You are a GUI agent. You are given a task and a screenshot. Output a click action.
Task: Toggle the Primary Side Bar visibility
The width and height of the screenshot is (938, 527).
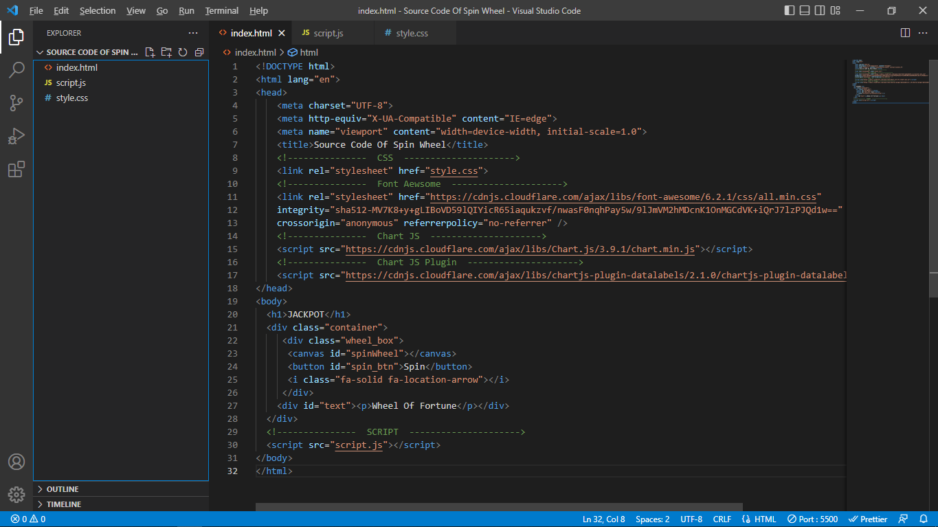pyautogui.click(x=788, y=10)
